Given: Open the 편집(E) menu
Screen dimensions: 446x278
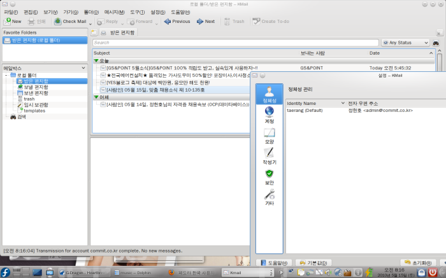Looking at the screenshot, I should click(x=31, y=12).
